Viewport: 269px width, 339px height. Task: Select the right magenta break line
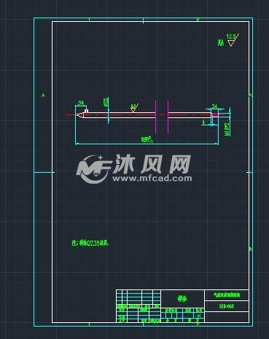coord(168,117)
